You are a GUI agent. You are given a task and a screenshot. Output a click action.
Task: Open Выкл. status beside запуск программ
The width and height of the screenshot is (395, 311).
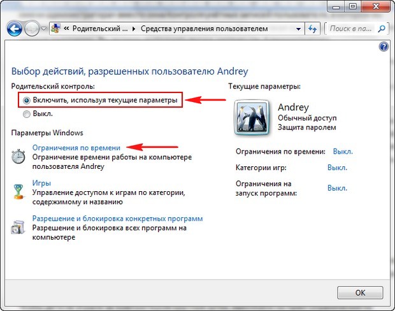(337, 188)
